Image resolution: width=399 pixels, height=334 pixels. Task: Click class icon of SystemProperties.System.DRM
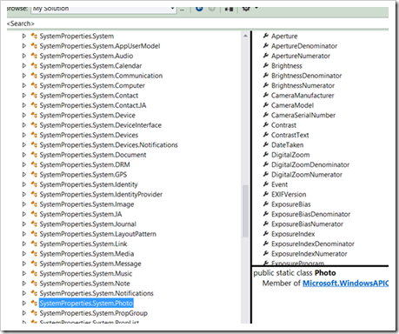tap(34, 164)
